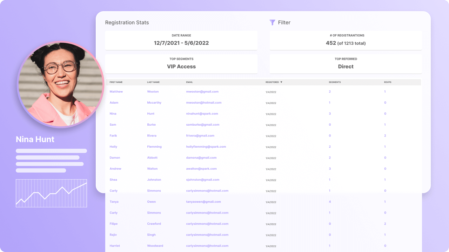Click the line chart under Nina Hunt
Viewport: 449px width, 252px height.
[51, 193]
